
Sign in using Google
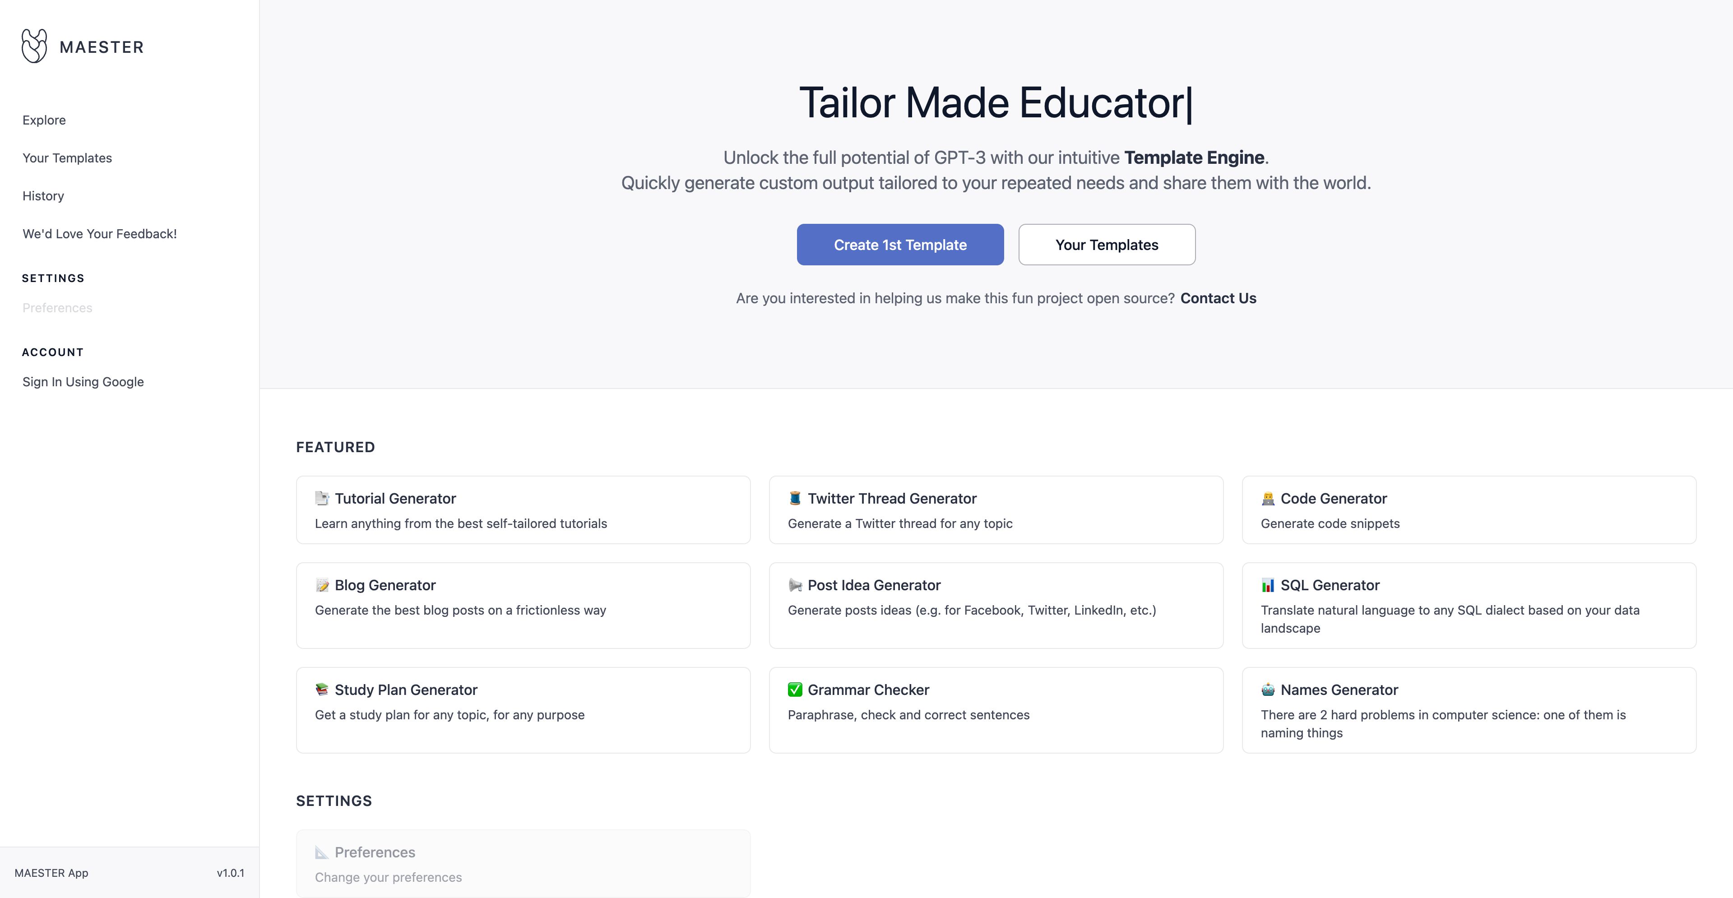click(x=83, y=382)
